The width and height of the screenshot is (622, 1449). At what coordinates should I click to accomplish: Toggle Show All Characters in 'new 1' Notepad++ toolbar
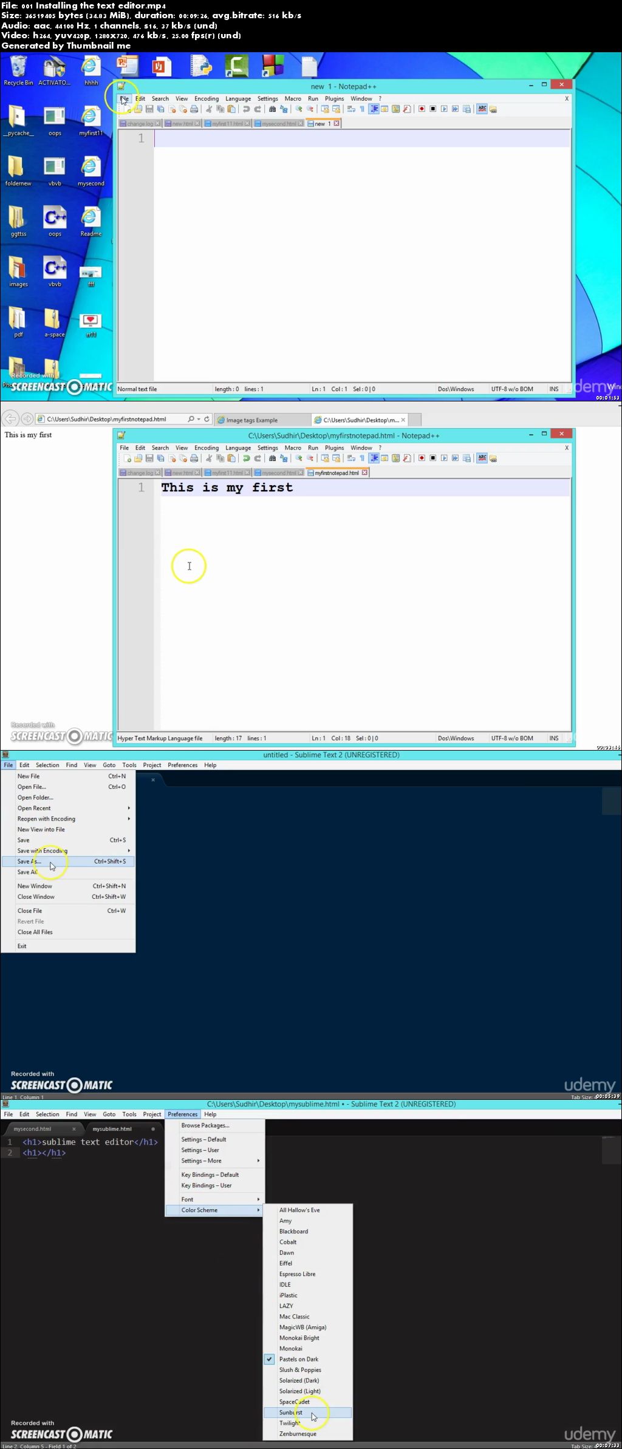click(362, 109)
